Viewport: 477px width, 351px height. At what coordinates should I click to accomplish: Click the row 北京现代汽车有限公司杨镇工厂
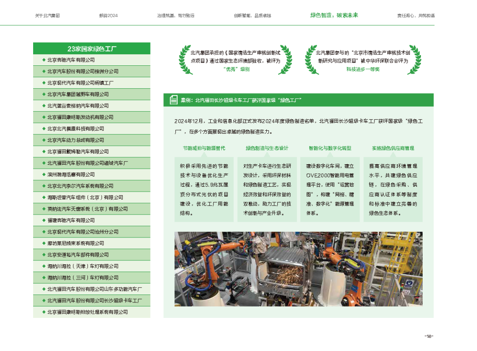[91, 83]
